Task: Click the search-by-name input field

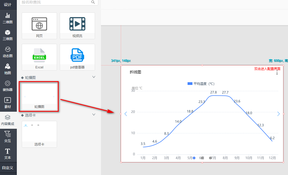Action: coord(56,2)
